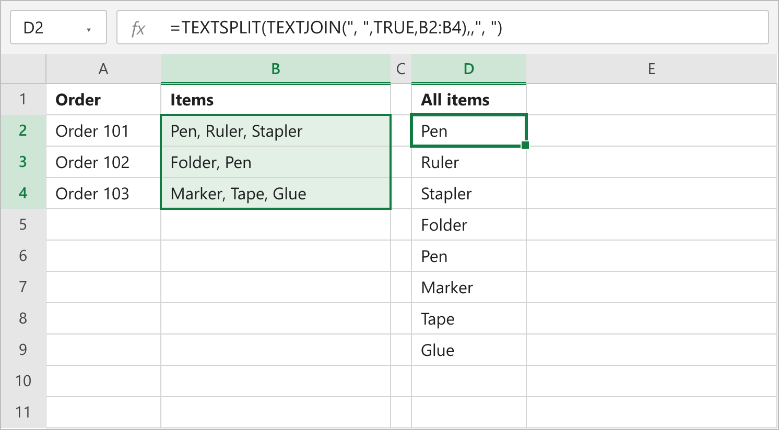Select the "Marker" cell in column D

coord(469,287)
